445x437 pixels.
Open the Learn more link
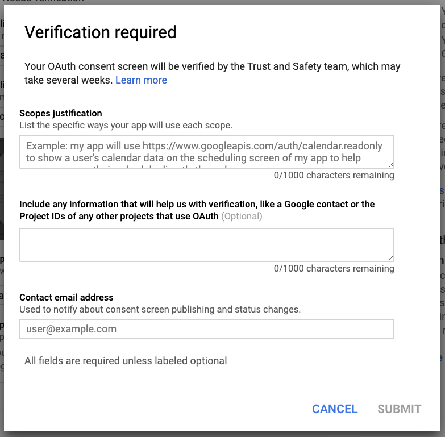pos(141,80)
